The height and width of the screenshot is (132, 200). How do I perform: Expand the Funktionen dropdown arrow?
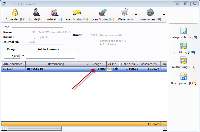tap(164, 15)
